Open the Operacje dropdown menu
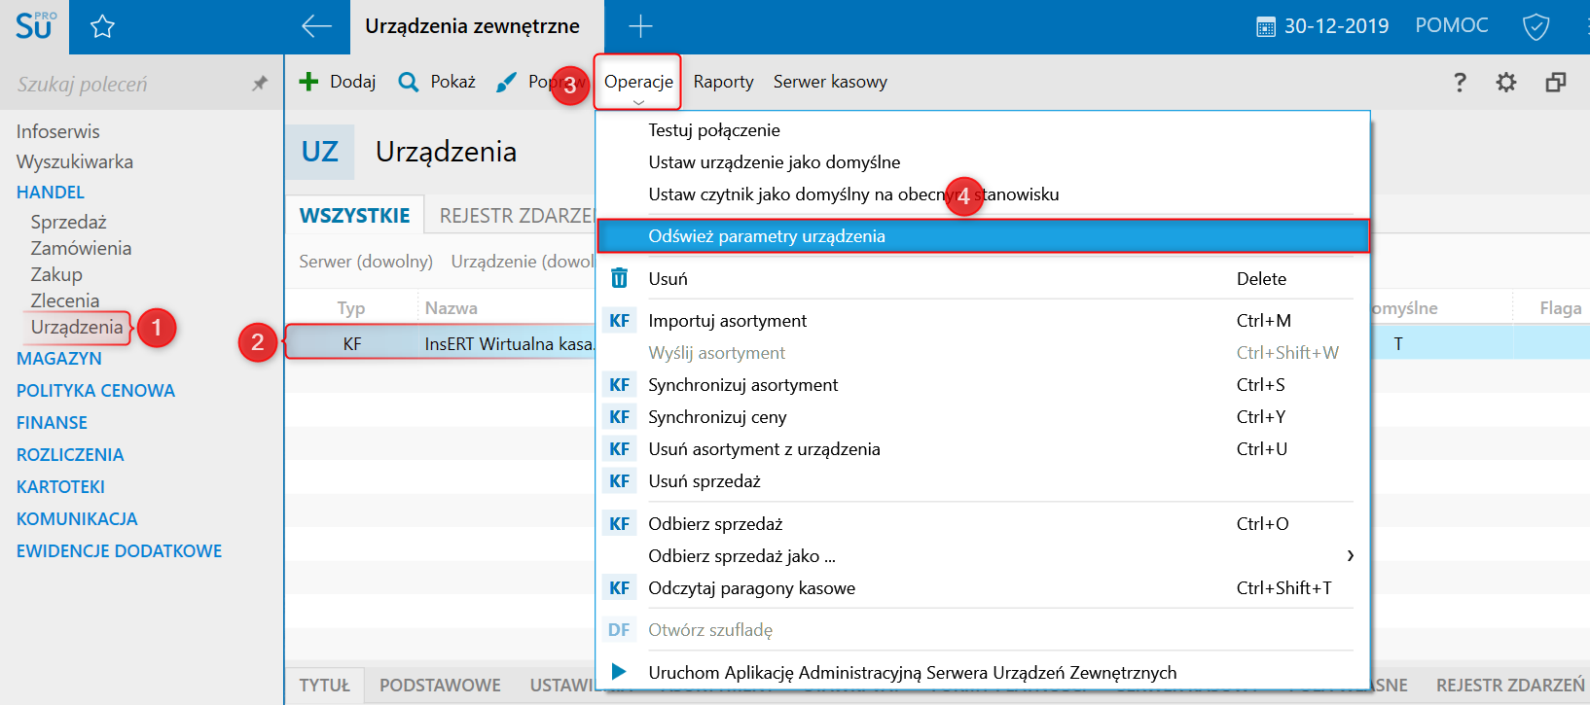Image resolution: width=1590 pixels, height=705 pixels. tap(638, 82)
